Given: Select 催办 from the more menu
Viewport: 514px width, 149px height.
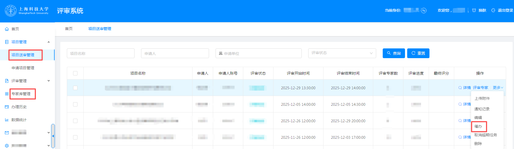Looking at the screenshot, I should tap(478, 126).
